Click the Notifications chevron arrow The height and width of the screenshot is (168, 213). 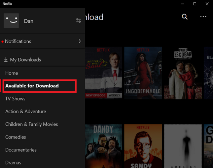80,41
